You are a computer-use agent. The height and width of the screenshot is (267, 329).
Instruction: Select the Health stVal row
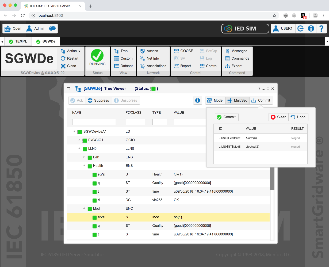168,174
